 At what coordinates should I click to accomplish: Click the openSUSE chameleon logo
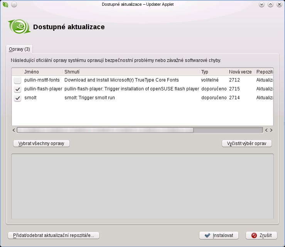pos(19,27)
